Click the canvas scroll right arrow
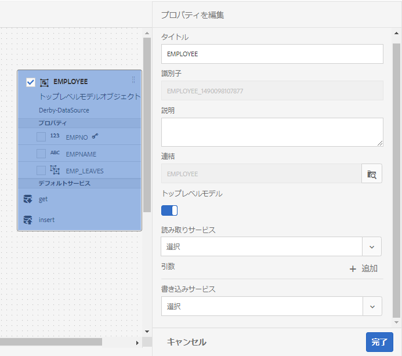Screen dimensions: 402x356 coord(137,343)
